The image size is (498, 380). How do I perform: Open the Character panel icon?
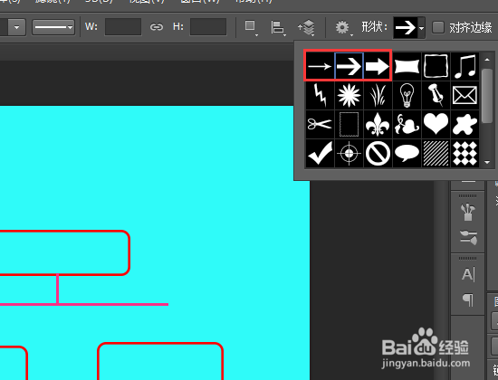coord(468,274)
